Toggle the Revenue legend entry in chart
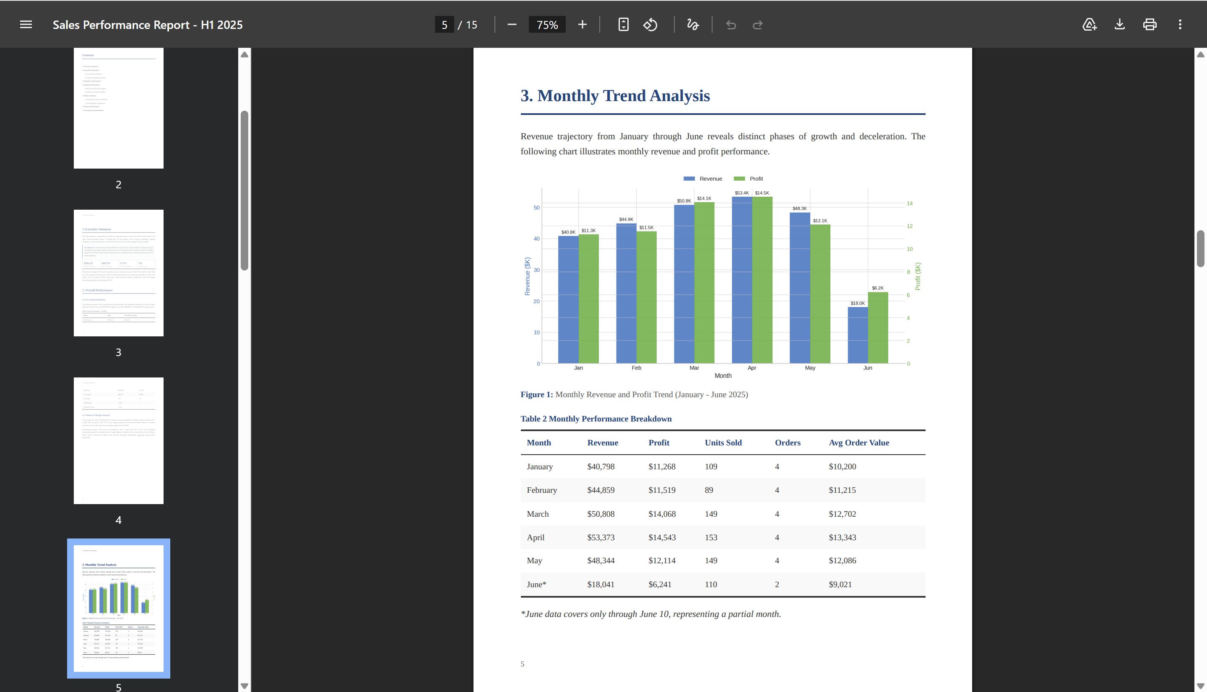This screenshot has width=1207, height=692. tap(702, 179)
